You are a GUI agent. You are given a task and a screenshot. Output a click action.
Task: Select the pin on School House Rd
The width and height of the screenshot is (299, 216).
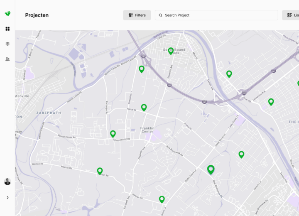[113, 133]
